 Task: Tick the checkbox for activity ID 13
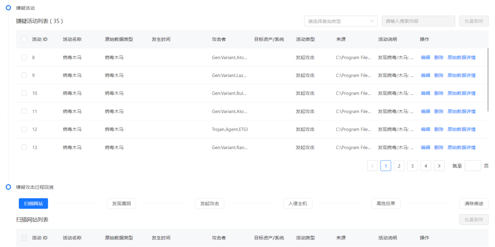pos(24,148)
